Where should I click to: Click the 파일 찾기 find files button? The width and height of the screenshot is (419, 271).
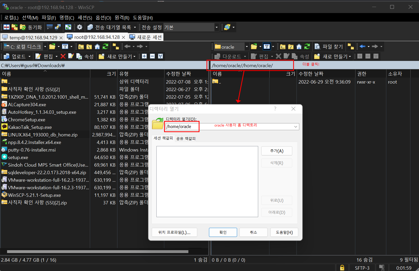coord(329,47)
